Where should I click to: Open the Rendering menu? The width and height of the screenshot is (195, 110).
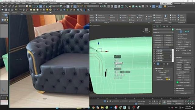62,3
